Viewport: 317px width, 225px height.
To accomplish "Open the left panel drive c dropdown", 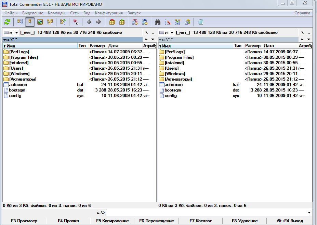I will coord(11,32).
